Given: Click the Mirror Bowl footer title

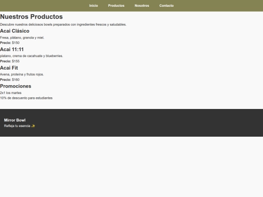Looking at the screenshot, I should [15, 120].
